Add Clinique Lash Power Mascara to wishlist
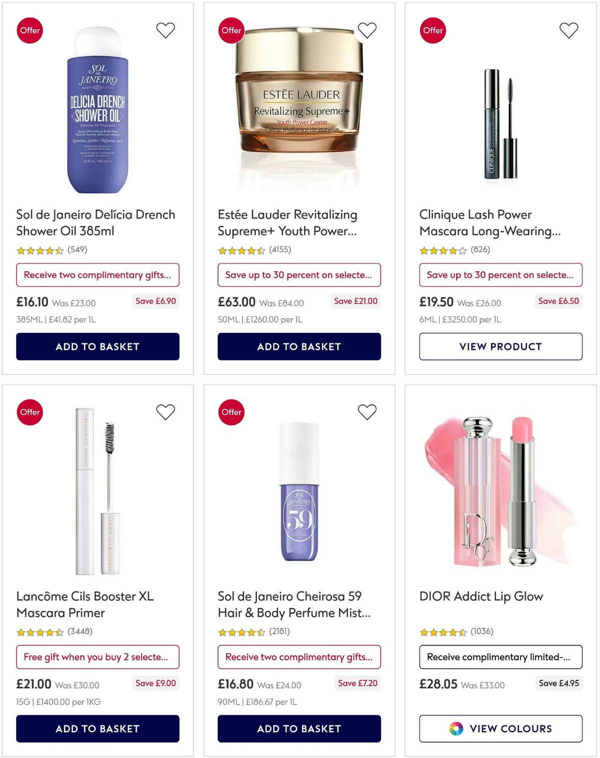The image size is (600, 758). (568, 30)
